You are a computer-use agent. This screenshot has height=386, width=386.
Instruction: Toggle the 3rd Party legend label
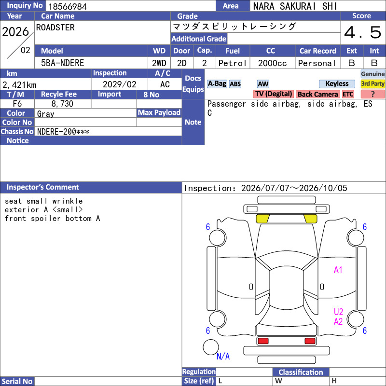point(372,84)
